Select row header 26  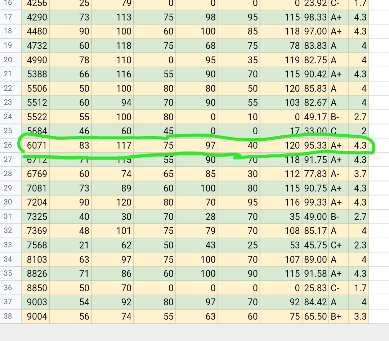click(x=8, y=145)
